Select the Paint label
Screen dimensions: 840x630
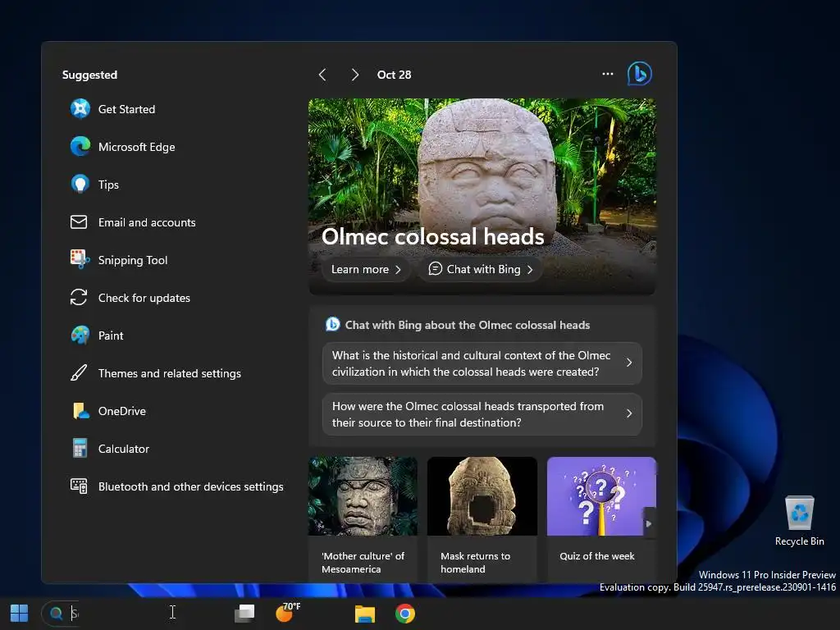[111, 336]
